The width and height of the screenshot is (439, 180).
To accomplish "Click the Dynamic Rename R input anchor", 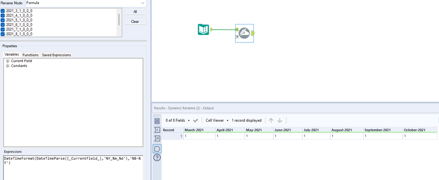I will [x=237, y=36].
